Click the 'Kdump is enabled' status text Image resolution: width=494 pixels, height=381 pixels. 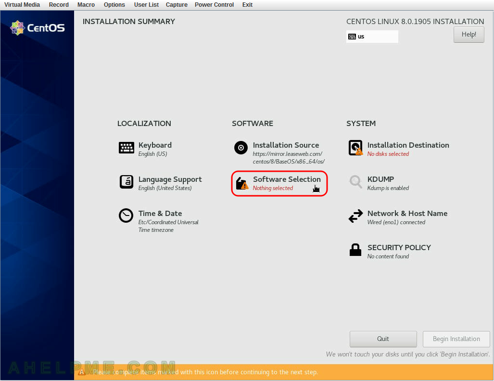click(388, 188)
